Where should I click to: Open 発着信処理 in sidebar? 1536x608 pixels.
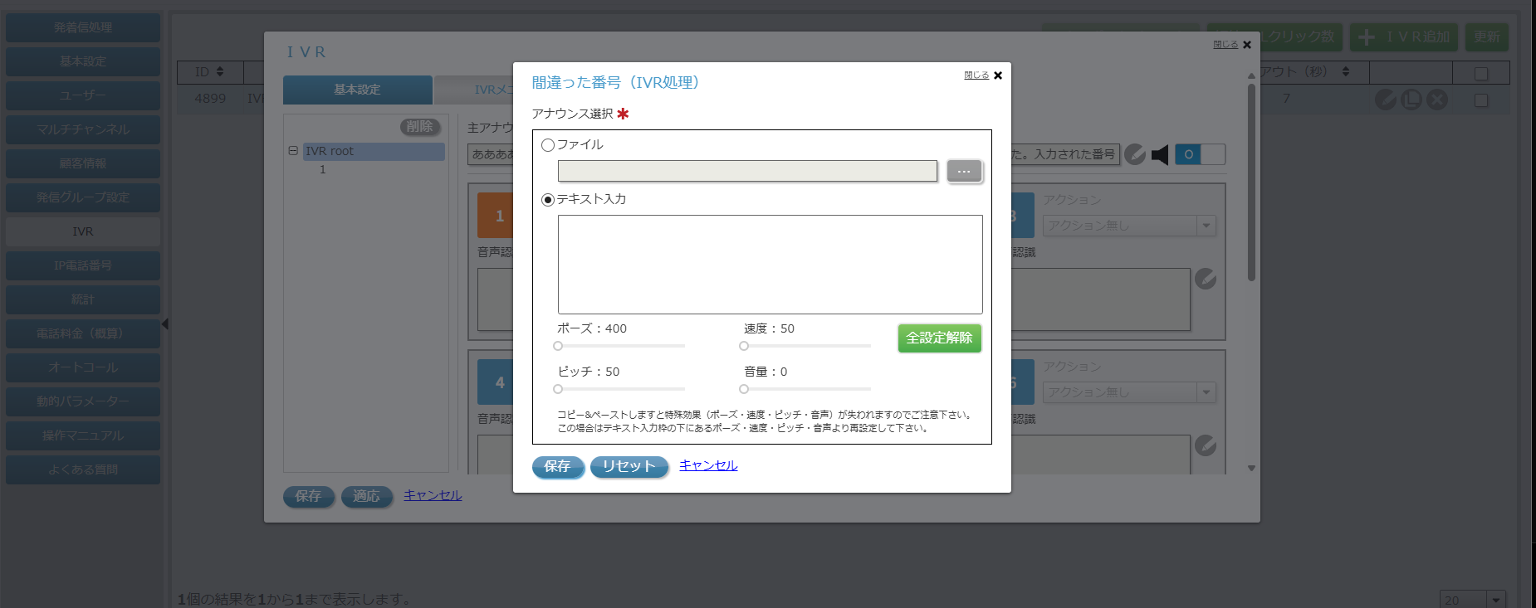(83, 27)
